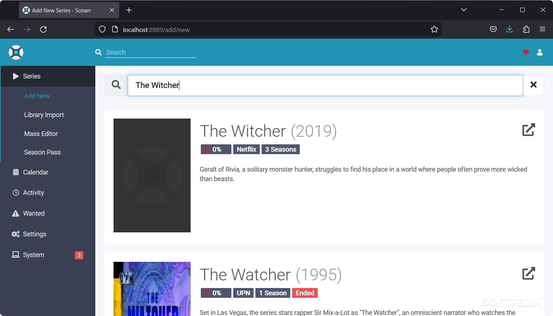This screenshot has width=553, height=316.
Task: Open Library Import in the sidebar
Action: (x=44, y=115)
